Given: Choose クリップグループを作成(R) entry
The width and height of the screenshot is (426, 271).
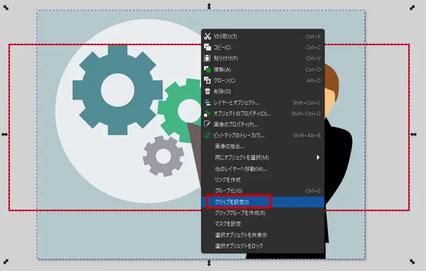Looking at the screenshot, I should click(x=263, y=213).
